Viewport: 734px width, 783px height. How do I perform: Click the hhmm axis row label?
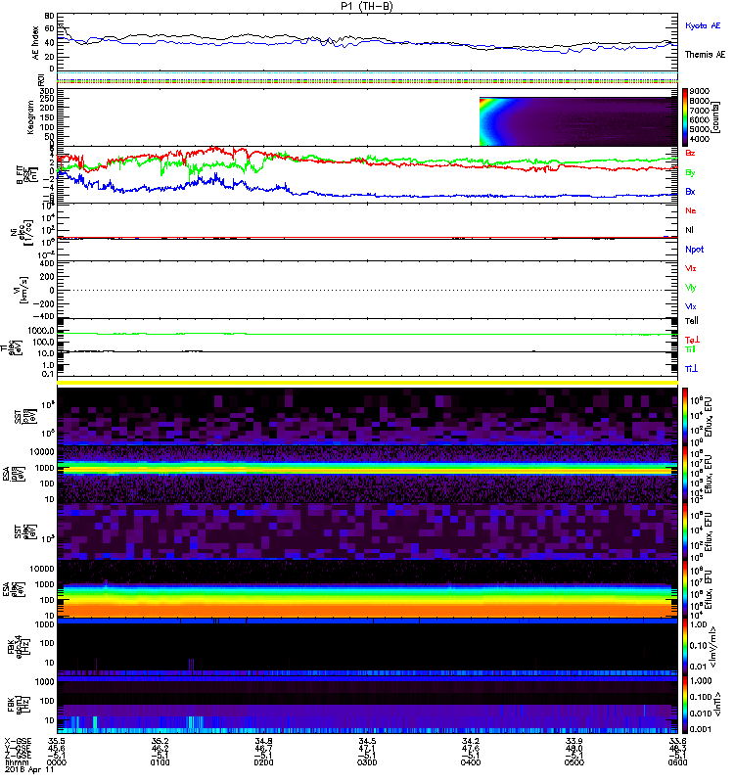point(16,762)
